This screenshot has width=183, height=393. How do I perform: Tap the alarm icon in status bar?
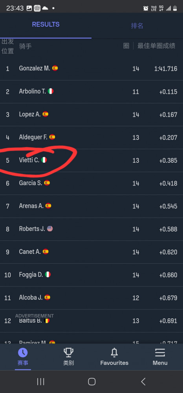point(146,8)
